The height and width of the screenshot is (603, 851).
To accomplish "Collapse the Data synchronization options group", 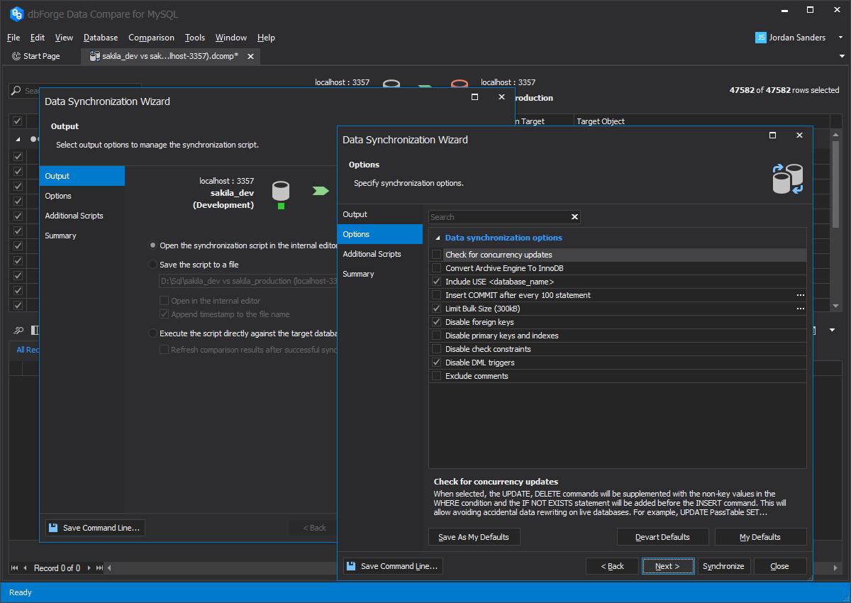I will click(438, 238).
